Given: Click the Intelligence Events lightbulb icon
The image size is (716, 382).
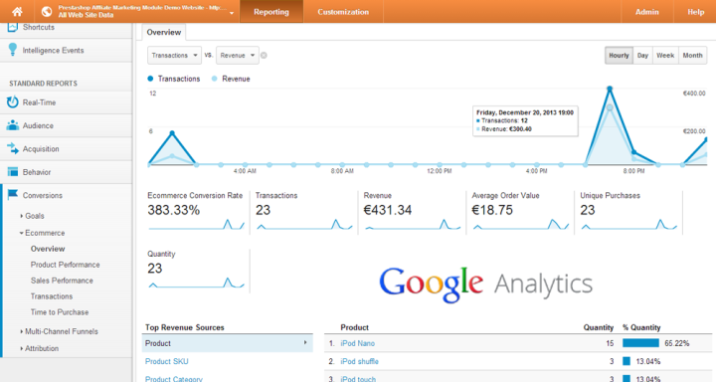Looking at the screenshot, I should [x=12, y=50].
